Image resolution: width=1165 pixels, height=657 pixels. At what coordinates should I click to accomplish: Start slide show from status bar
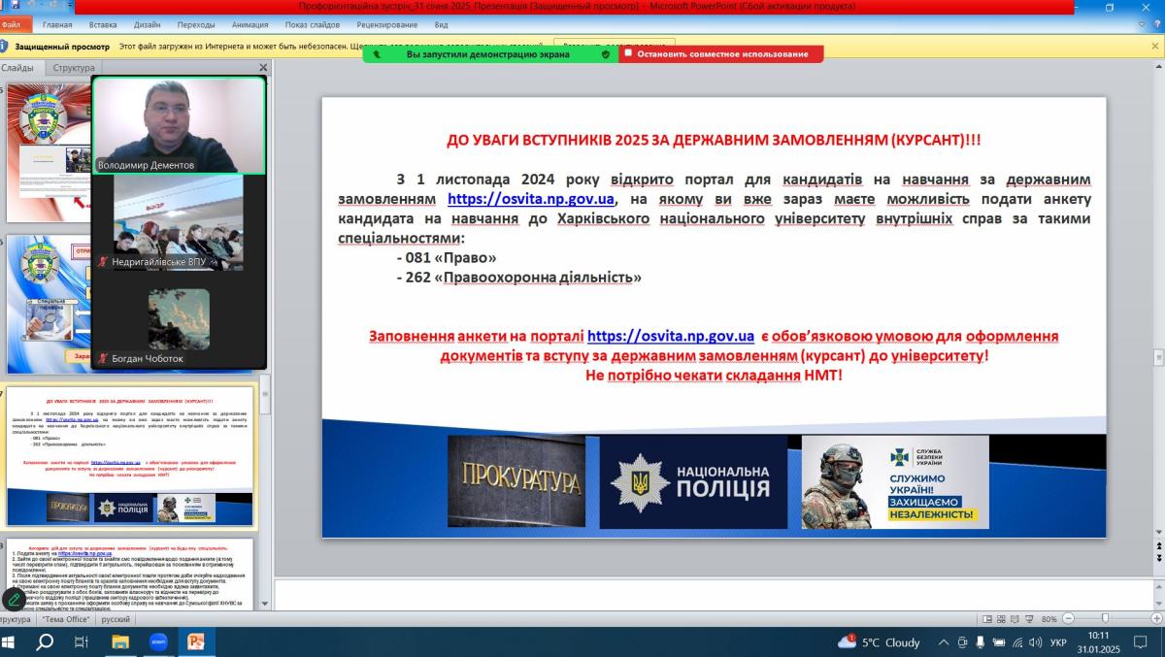(x=1028, y=618)
